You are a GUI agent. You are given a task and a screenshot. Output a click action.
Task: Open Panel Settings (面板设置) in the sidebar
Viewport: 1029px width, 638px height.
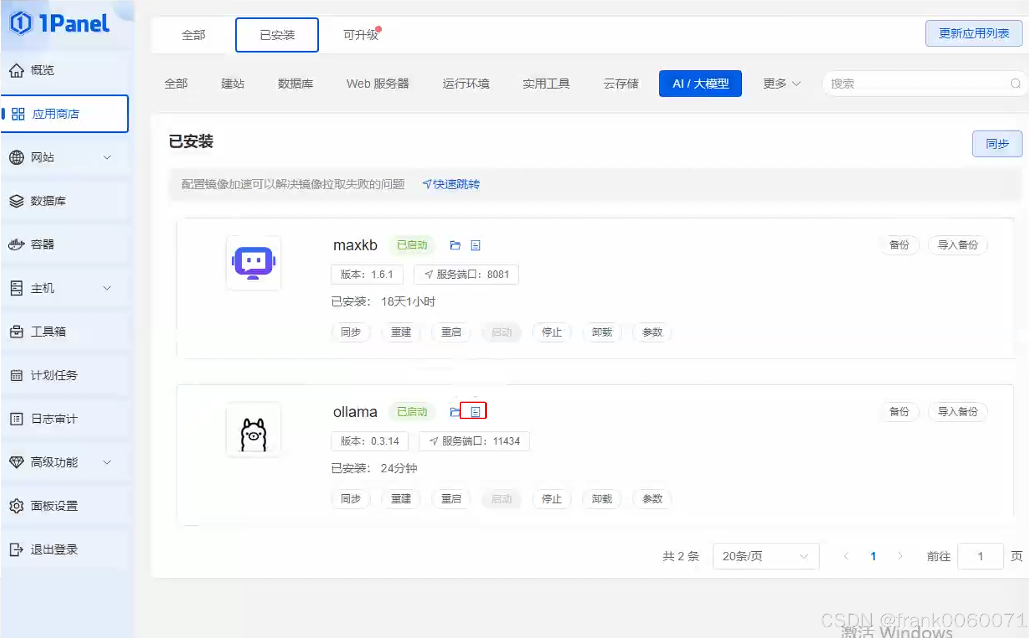54,506
